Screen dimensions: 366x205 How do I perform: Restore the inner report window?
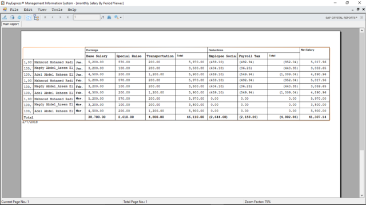click(358, 10)
